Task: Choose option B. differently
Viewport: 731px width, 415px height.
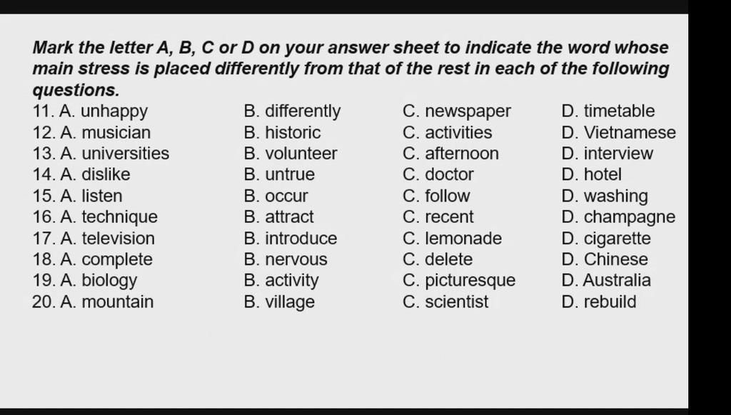Action: 292,111
